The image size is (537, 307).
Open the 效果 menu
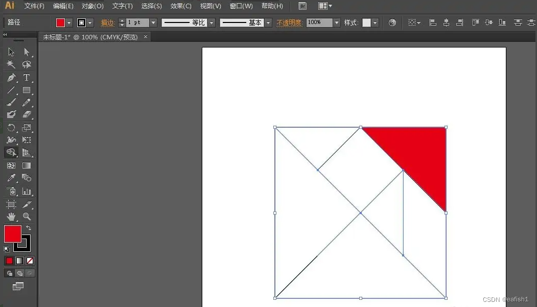pos(181,6)
